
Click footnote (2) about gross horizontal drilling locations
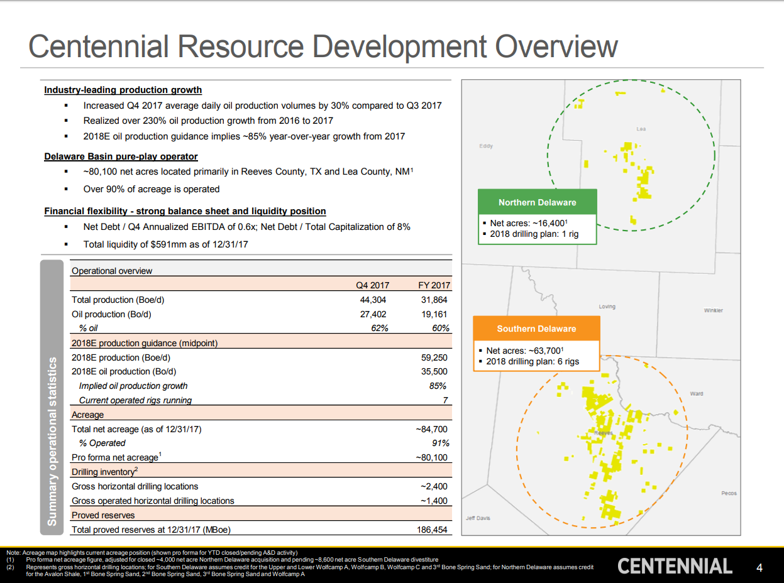299,570
